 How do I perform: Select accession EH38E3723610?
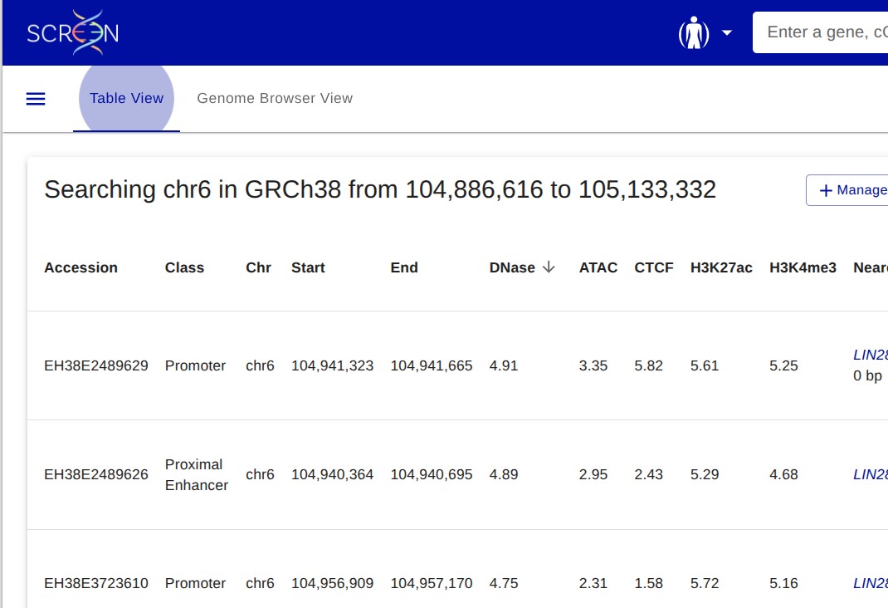[96, 583]
